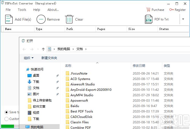This screenshot has height=129, width=190.
Task: Click the Register link text
Action: tap(180, 10)
